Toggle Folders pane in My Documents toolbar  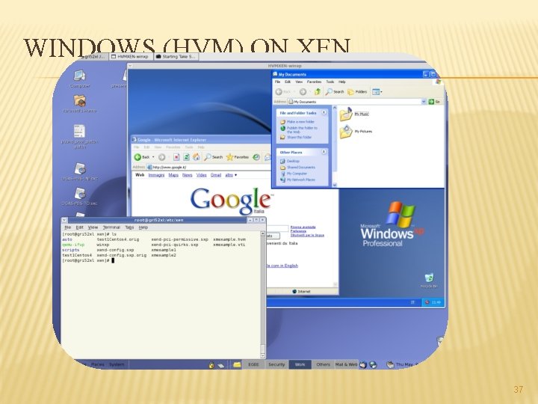click(357, 92)
